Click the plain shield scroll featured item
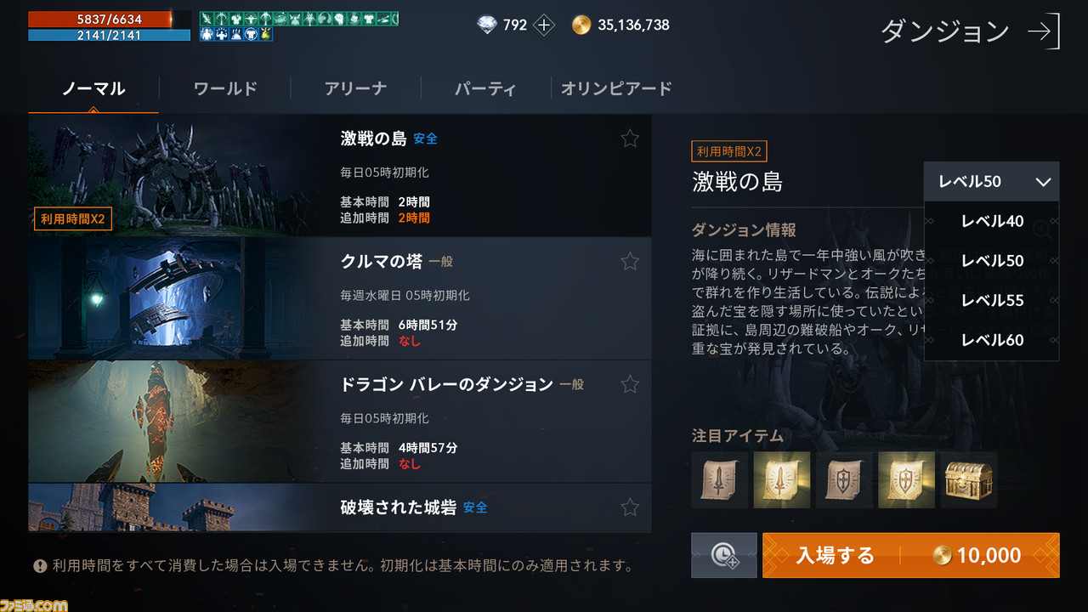Screen dimensions: 1088x612 pyautogui.click(x=844, y=480)
